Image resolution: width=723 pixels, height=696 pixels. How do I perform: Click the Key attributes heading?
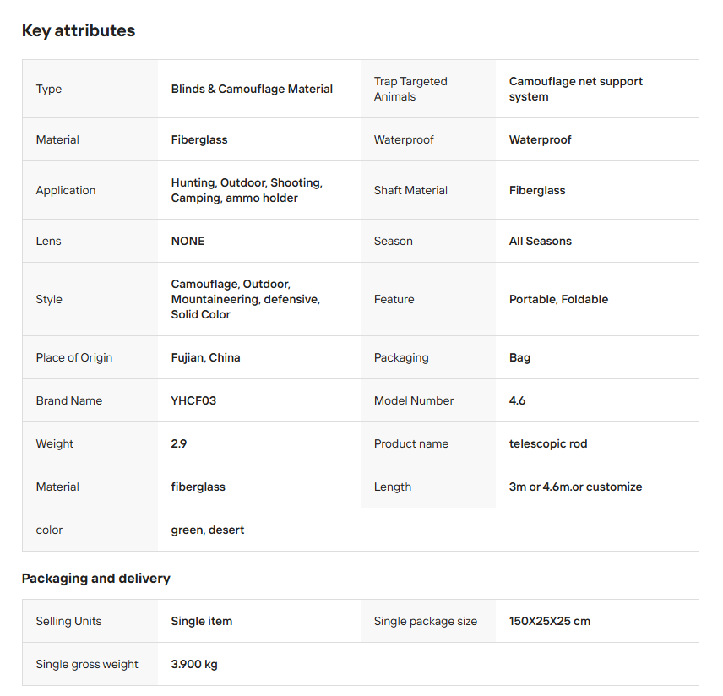pyautogui.click(x=79, y=31)
